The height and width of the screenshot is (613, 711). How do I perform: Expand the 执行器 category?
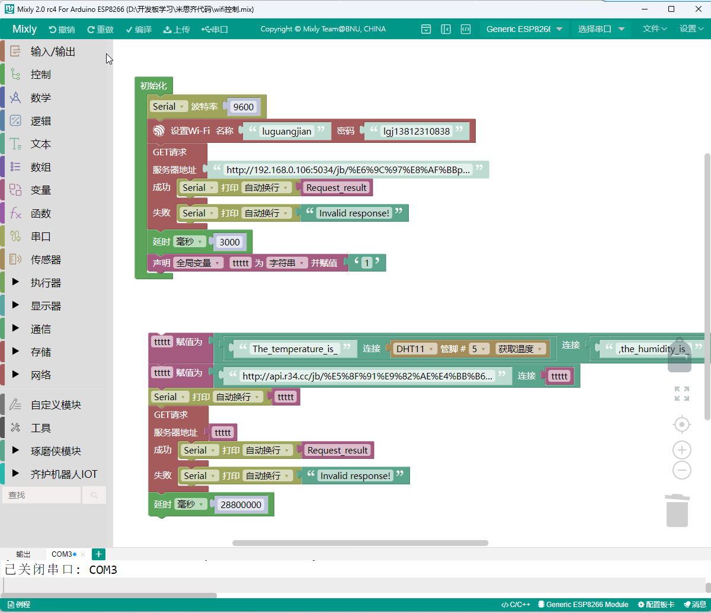click(x=46, y=283)
